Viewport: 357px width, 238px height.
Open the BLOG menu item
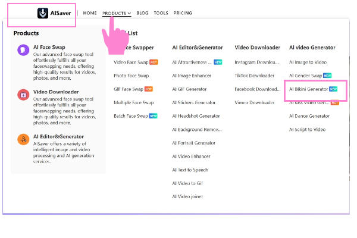(x=142, y=13)
